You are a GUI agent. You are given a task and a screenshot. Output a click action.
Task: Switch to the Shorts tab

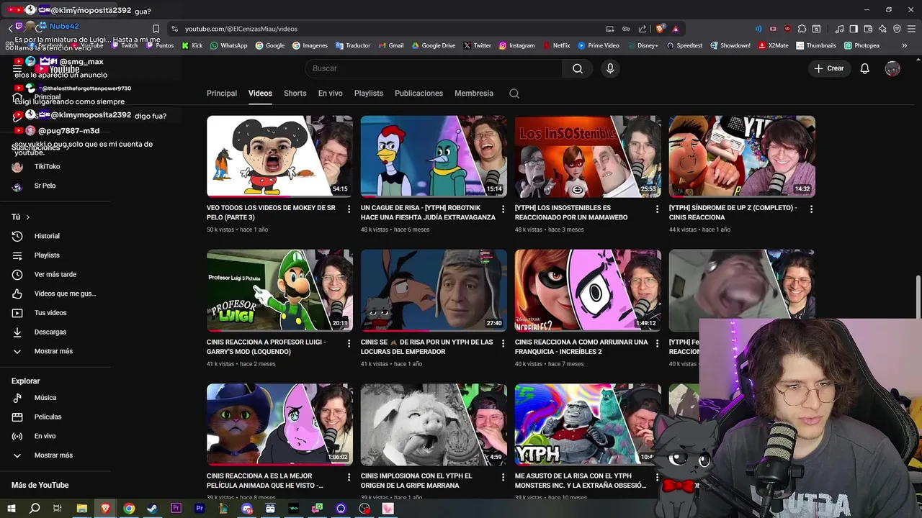point(295,94)
